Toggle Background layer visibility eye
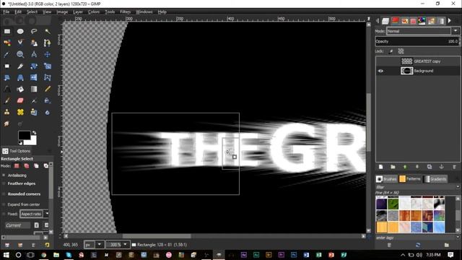462x260 pixels. pyautogui.click(x=380, y=71)
